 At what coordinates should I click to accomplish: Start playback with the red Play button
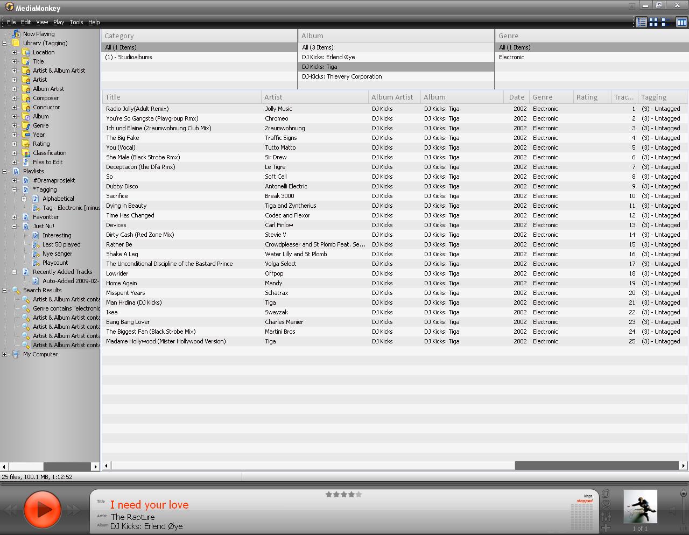click(x=43, y=509)
